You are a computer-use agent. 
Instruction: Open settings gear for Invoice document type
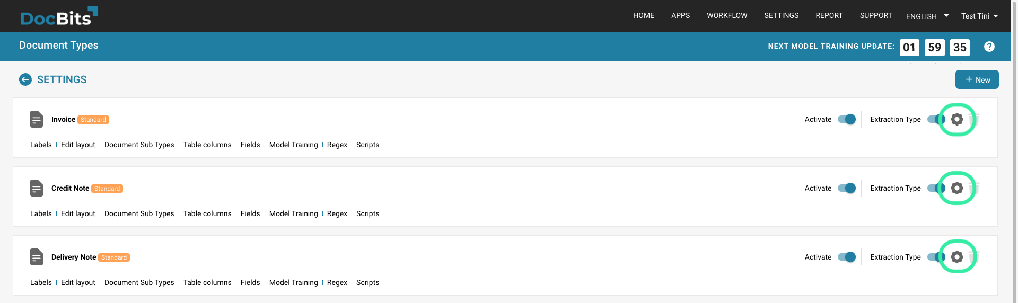click(x=956, y=119)
